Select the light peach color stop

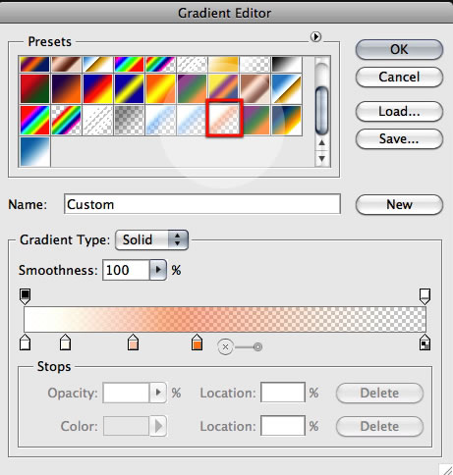click(133, 343)
